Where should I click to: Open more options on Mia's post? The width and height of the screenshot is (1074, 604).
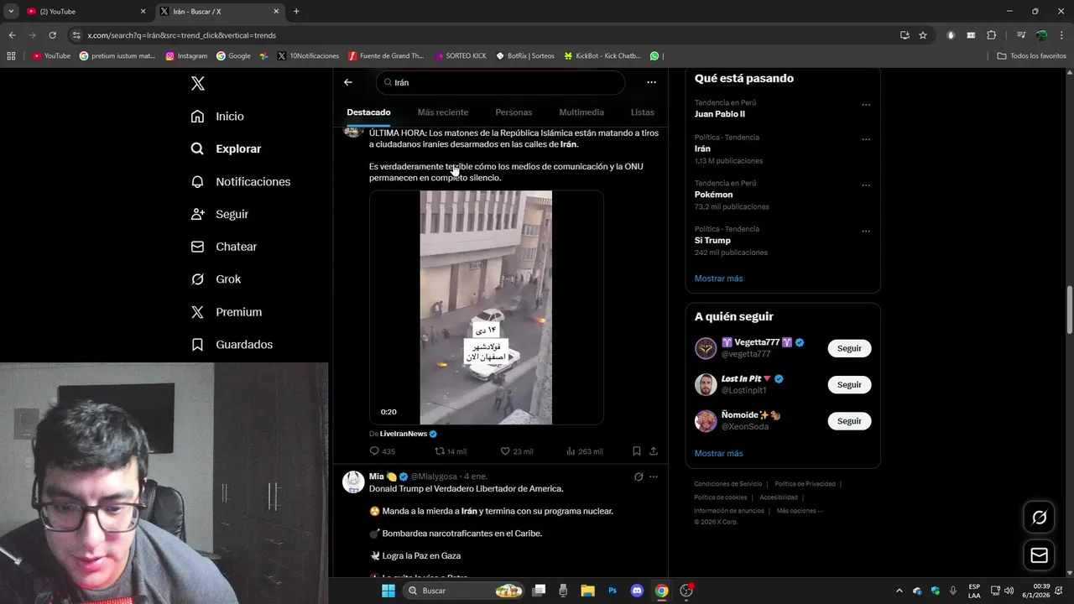click(654, 476)
